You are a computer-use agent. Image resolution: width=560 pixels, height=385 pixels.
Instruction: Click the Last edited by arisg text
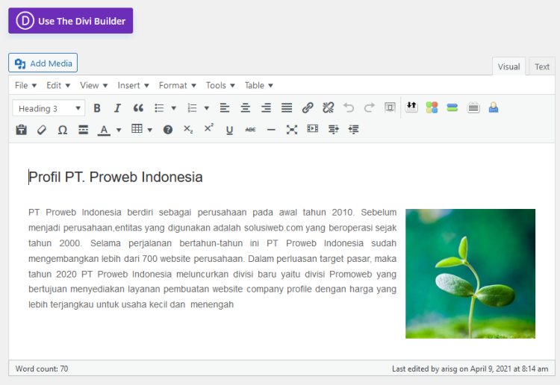coord(470,369)
